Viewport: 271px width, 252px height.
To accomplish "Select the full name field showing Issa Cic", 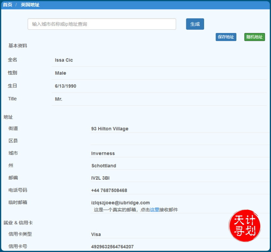I will [x=64, y=60].
